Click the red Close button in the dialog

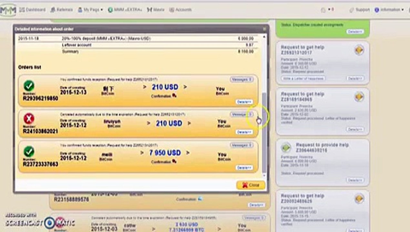(251, 185)
